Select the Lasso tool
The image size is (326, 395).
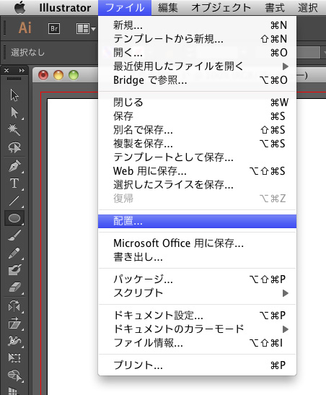coord(14,147)
